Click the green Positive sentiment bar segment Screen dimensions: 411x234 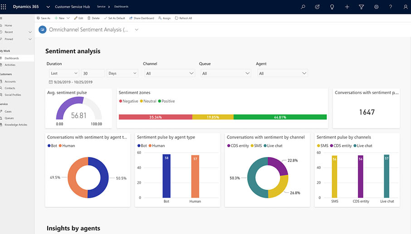(x=280, y=117)
